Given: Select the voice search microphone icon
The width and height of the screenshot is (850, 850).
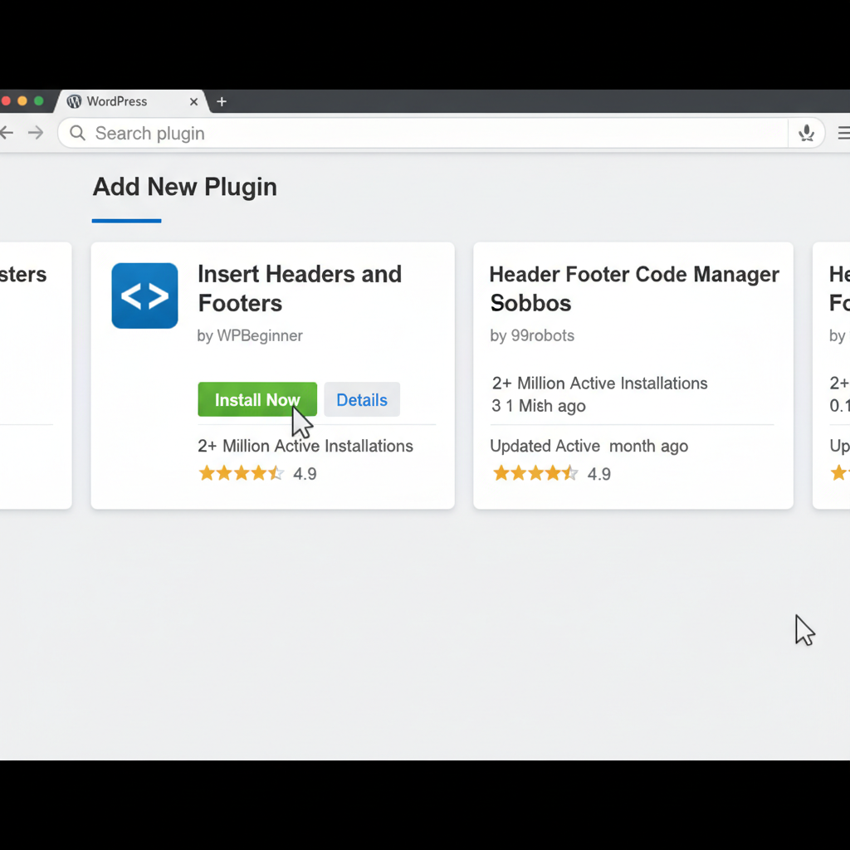Looking at the screenshot, I should pyautogui.click(x=806, y=133).
